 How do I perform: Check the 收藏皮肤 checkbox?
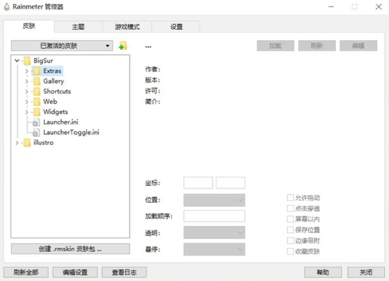[x=290, y=251]
